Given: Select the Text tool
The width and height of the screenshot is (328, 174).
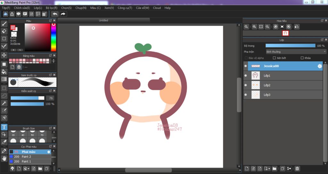Looking at the screenshot, I should (x=4, y=127).
